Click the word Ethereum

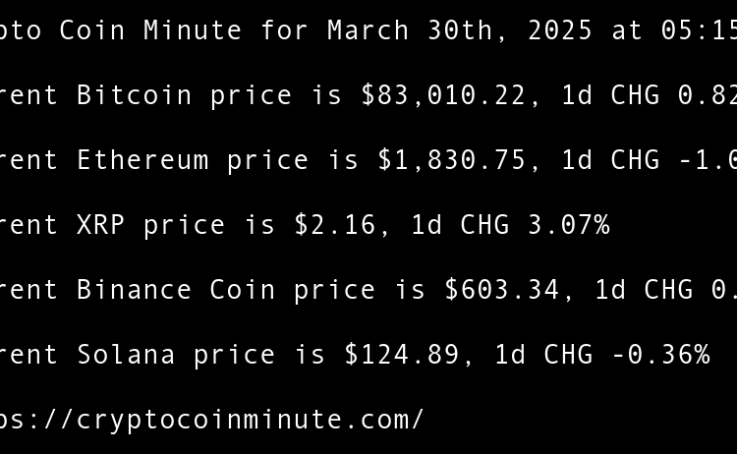click(x=142, y=160)
